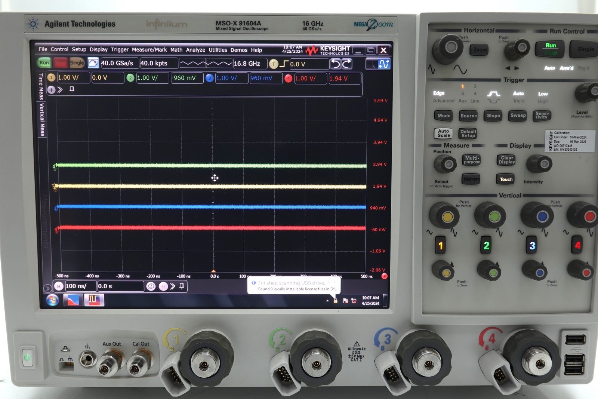Viewport: 598px width, 399px height.
Task: Click the blue-red graph taskbar icon
Action: pos(73,300)
